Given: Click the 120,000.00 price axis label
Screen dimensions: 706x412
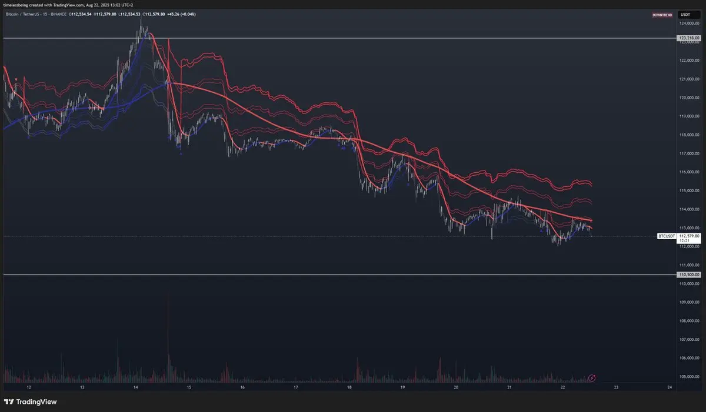Looking at the screenshot, I should pos(689,98).
